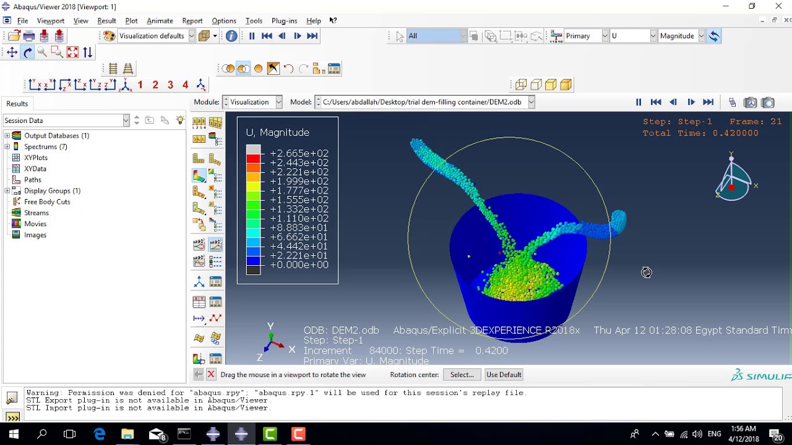The height and width of the screenshot is (445, 792).
Task: Select the Pan View tool
Action: (x=12, y=53)
